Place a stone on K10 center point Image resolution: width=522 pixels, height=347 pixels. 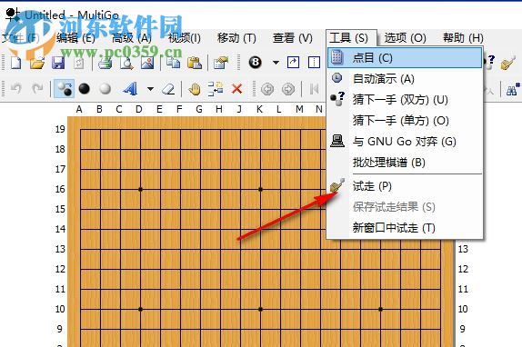260,309
